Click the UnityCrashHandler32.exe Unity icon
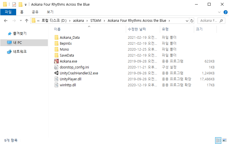The height and width of the screenshot is (144, 229). (56, 73)
